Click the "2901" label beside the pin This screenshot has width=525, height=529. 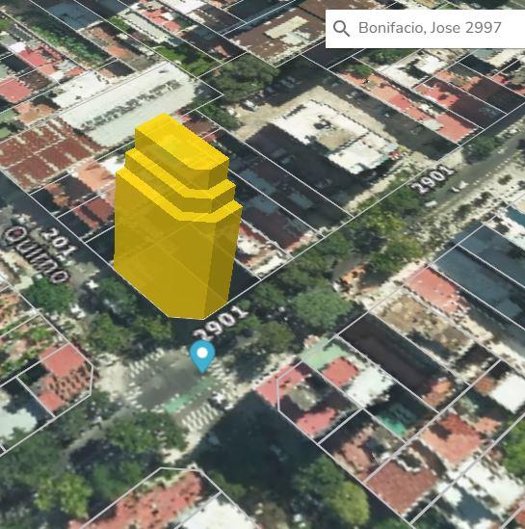[221, 324]
